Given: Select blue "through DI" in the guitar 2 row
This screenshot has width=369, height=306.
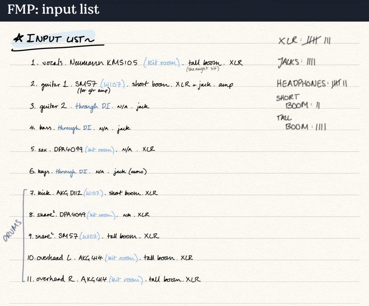Looking at the screenshot, I should [x=93, y=107].
